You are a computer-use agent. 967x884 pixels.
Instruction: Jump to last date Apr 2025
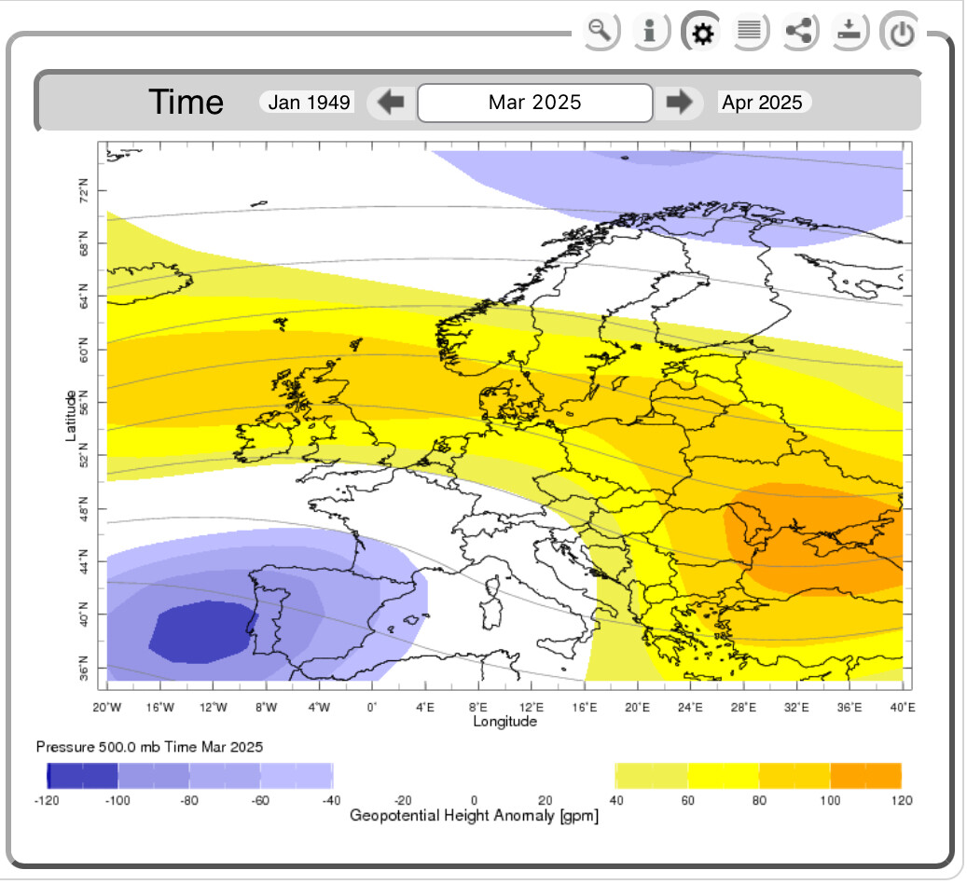(763, 102)
